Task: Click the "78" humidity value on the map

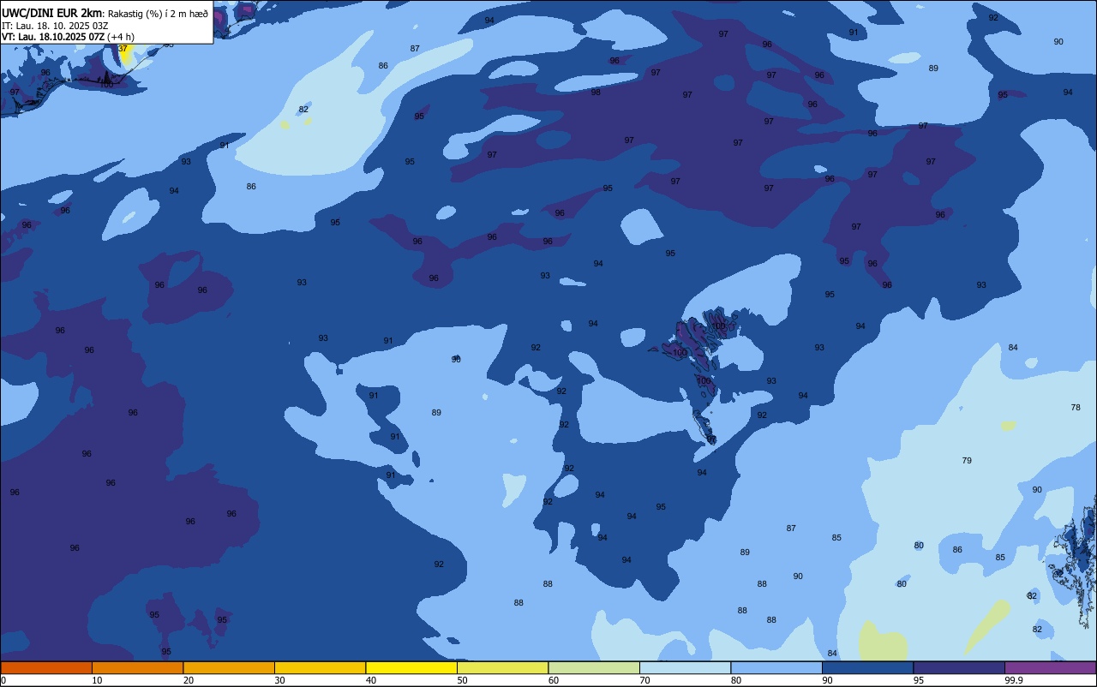Action: pos(1076,408)
